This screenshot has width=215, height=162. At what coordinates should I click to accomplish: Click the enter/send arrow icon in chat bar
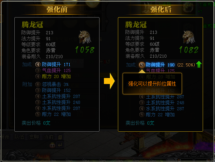pos(60,145)
